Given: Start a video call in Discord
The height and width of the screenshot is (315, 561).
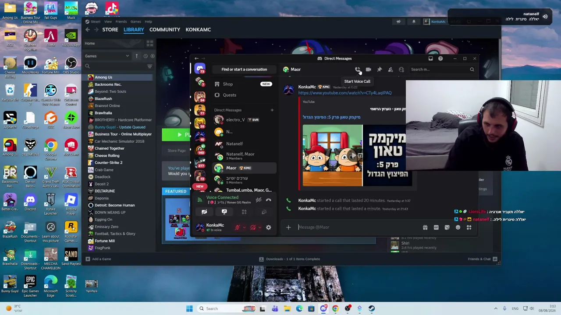Looking at the screenshot, I should [369, 70].
